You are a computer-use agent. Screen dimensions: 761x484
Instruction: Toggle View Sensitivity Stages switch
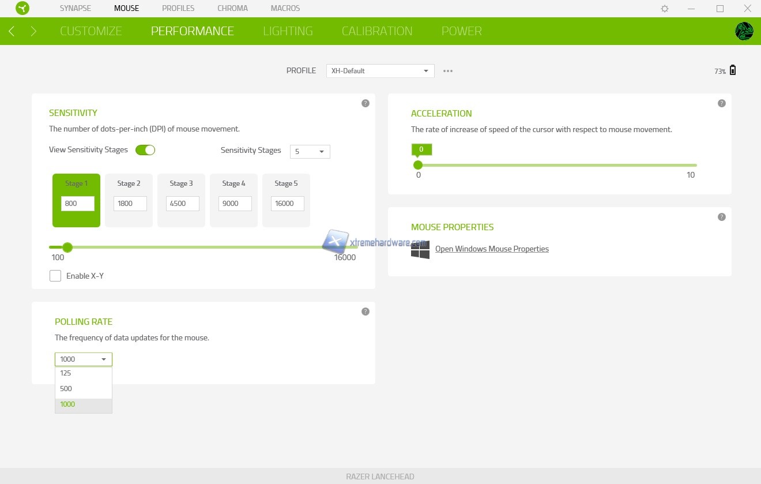(x=145, y=150)
